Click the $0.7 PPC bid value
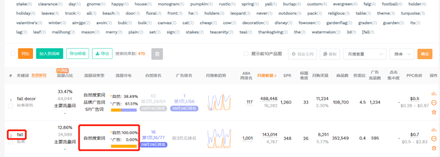Image resolution: width=440 pixels, height=157 pixels. (x=414, y=135)
